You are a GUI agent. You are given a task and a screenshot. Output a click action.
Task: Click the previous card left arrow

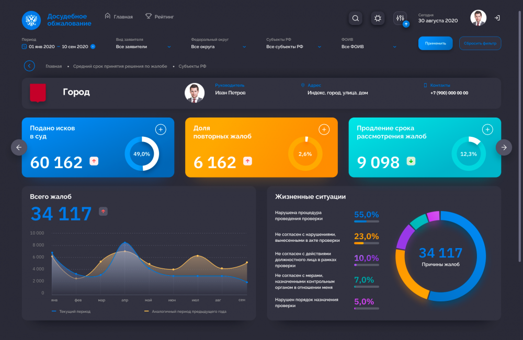(19, 147)
